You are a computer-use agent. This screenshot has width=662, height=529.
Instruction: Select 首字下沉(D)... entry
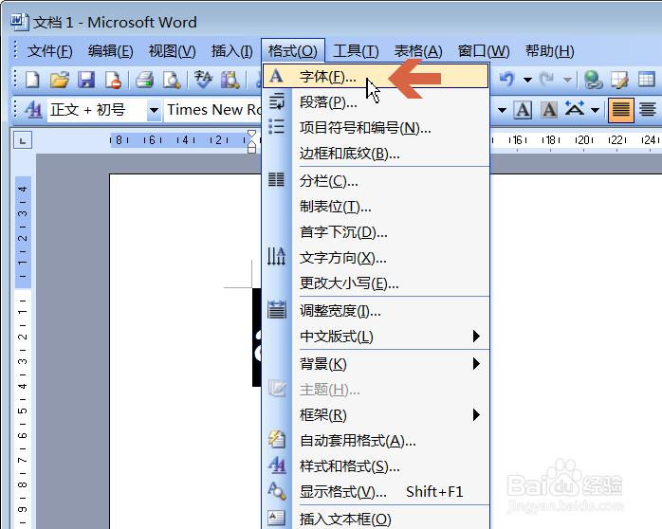[x=376, y=232]
